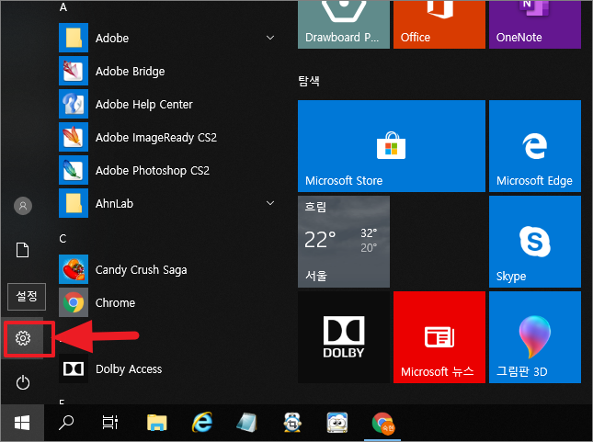Select the Adobe ImageReady CS2 label
The height and width of the screenshot is (442, 593).
coord(156,138)
